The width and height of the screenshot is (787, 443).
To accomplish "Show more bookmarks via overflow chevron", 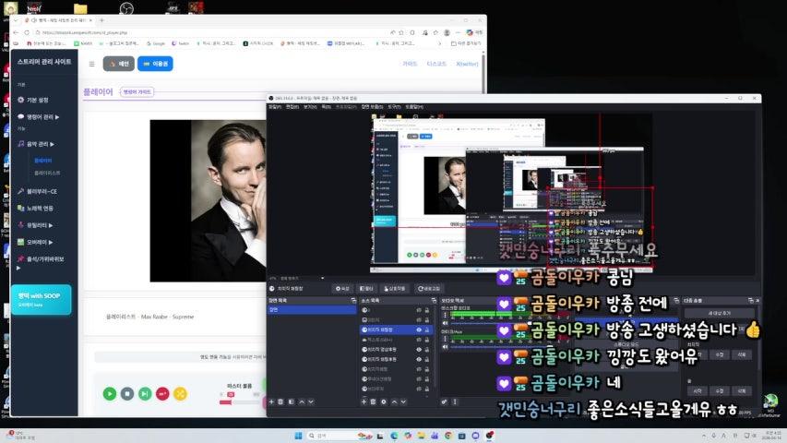I will pyautogui.click(x=440, y=43).
